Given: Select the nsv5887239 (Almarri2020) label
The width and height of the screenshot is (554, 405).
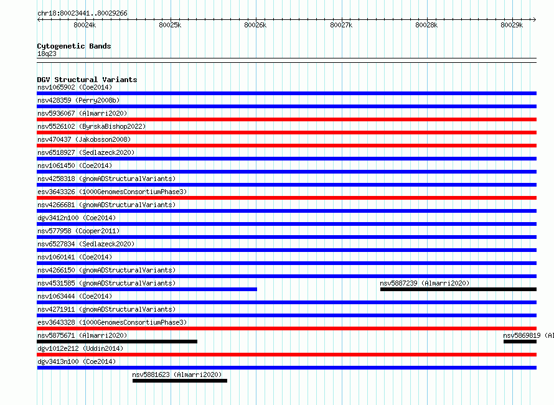Looking at the screenshot, I should 425,283.
